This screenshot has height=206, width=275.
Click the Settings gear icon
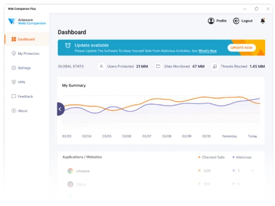[x=14, y=68]
